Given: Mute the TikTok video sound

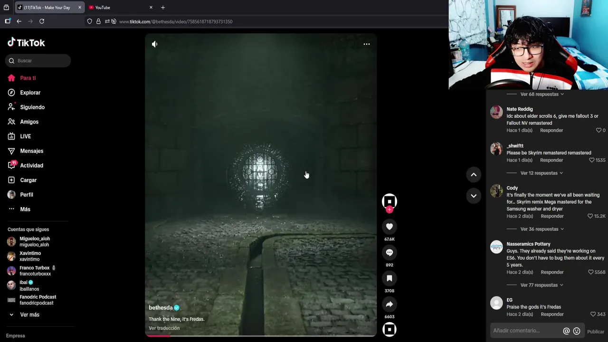Looking at the screenshot, I should click(x=154, y=44).
